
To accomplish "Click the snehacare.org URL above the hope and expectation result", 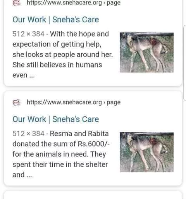I will click(x=64, y=3).
